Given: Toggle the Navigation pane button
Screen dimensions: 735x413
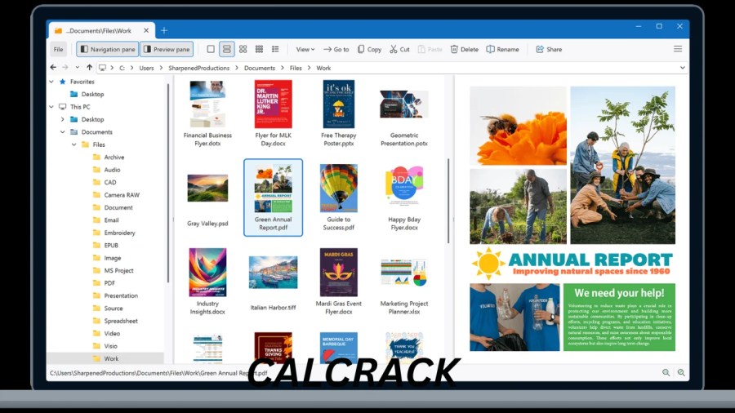Looking at the screenshot, I should [107, 49].
